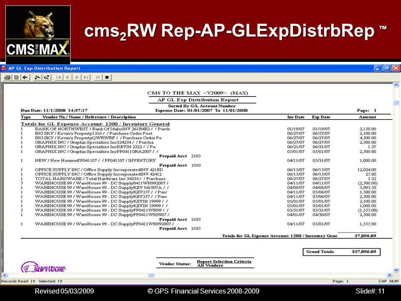
Task: Click the Exp Date column header
Action: pyautogui.click(x=321, y=117)
